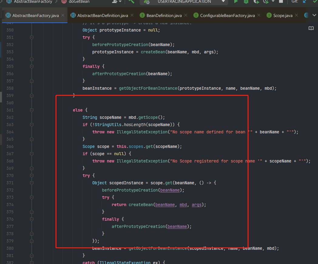The width and height of the screenshot is (318, 264).
Task: Switch to ConfigurableBeanFactory.java tab
Action: 227,15
